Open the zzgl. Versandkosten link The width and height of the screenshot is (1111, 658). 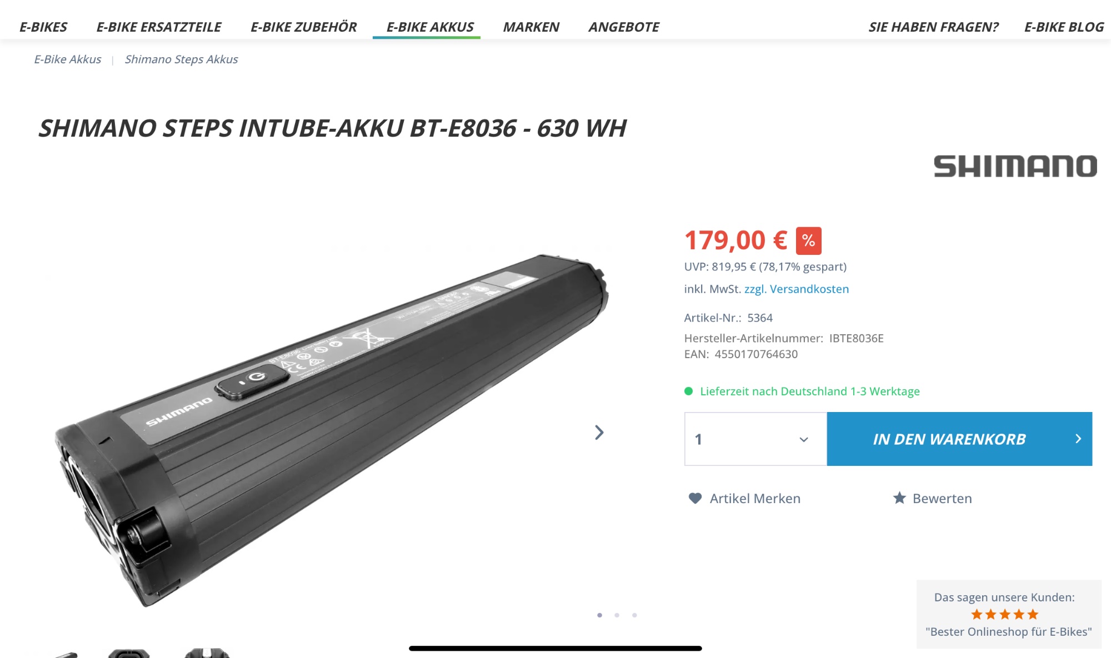coord(797,289)
